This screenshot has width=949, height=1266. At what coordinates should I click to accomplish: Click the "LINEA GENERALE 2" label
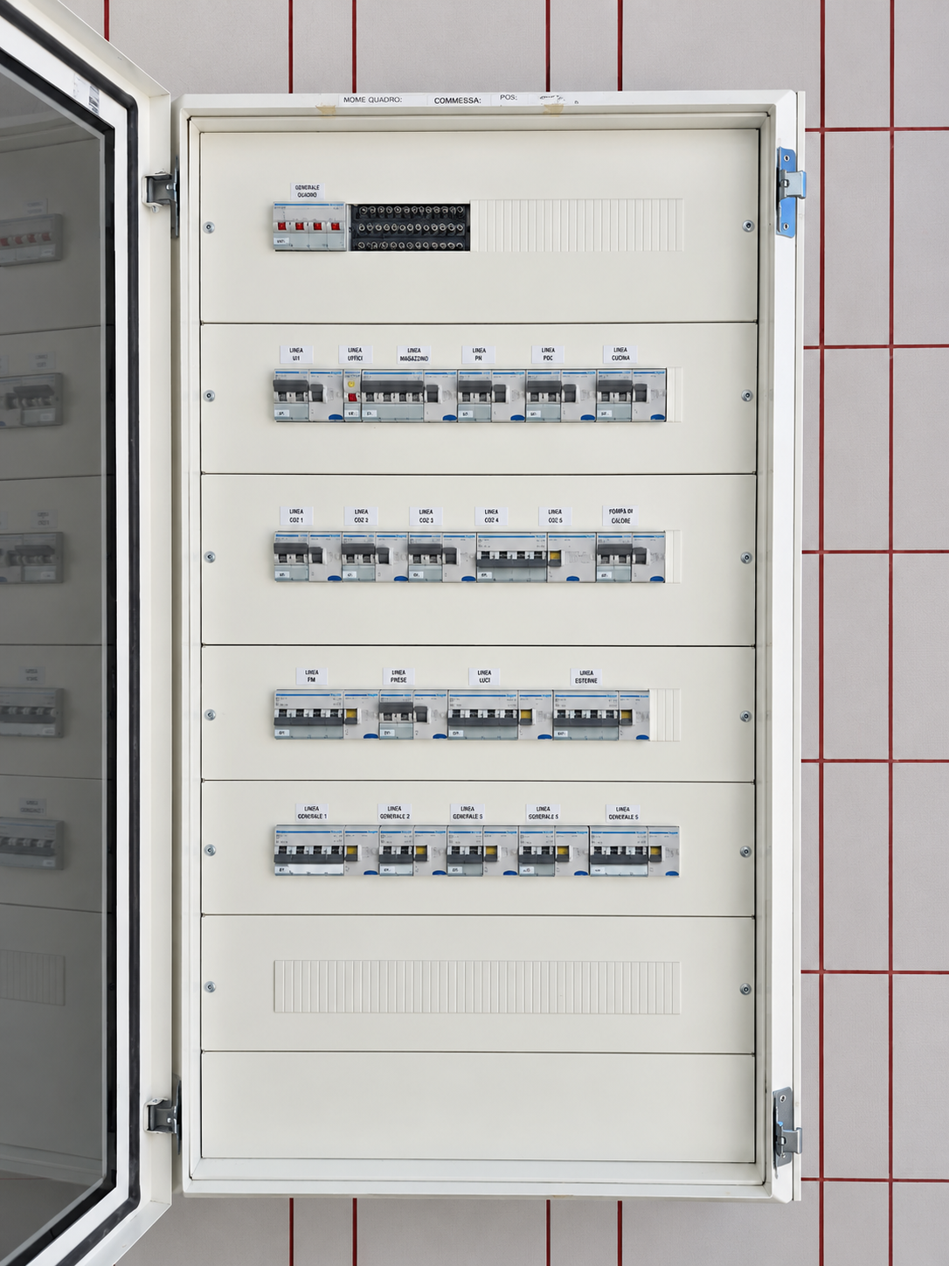pyautogui.click(x=395, y=812)
